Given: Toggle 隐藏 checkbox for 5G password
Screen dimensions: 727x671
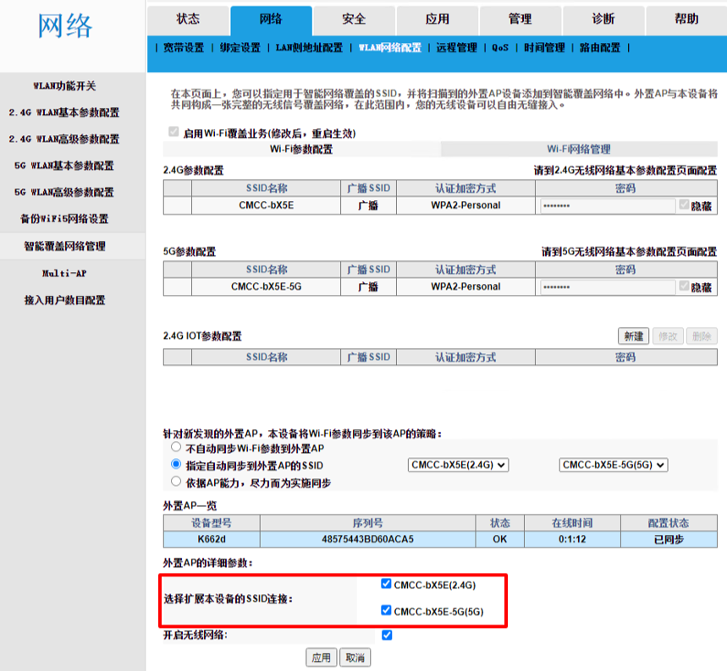Looking at the screenshot, I should click(684, 286).
